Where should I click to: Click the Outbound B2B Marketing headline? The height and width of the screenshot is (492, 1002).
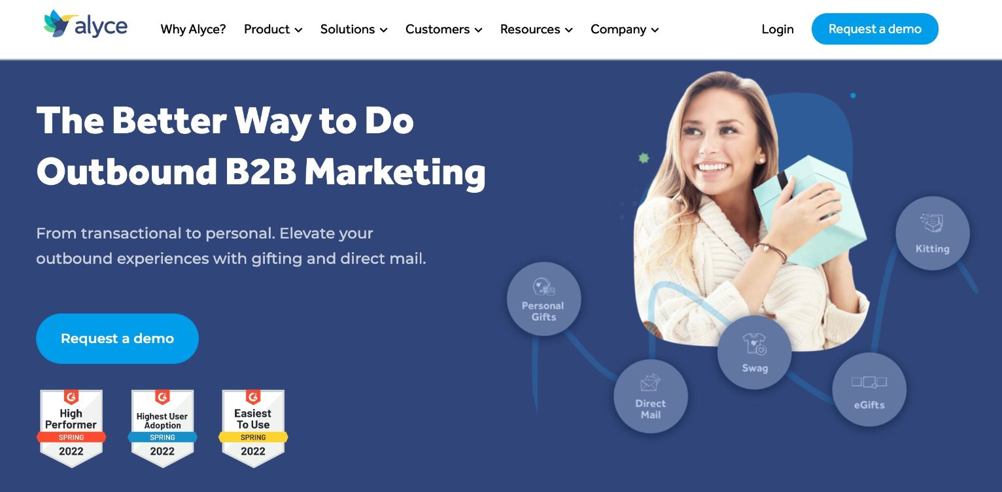261,172
